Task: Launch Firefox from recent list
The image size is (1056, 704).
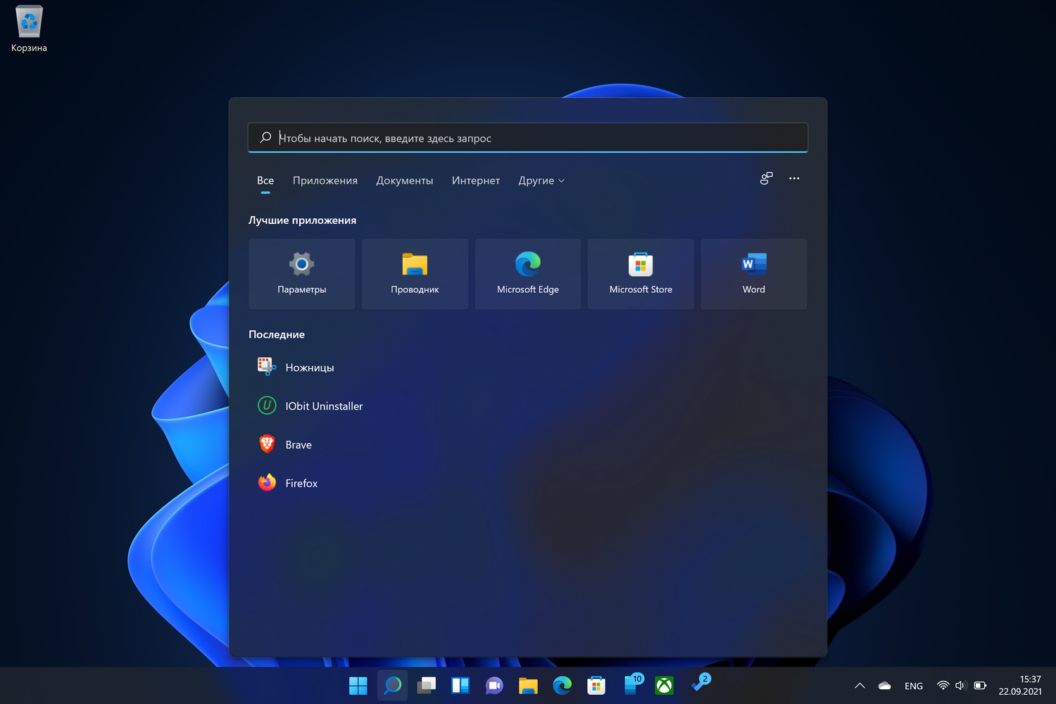Action: pyautogui.click(x=301, y=484)
